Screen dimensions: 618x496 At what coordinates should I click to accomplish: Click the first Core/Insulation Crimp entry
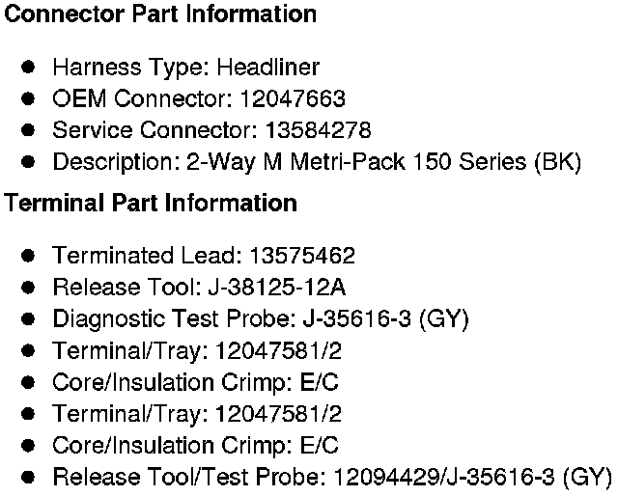pos(195,382)
